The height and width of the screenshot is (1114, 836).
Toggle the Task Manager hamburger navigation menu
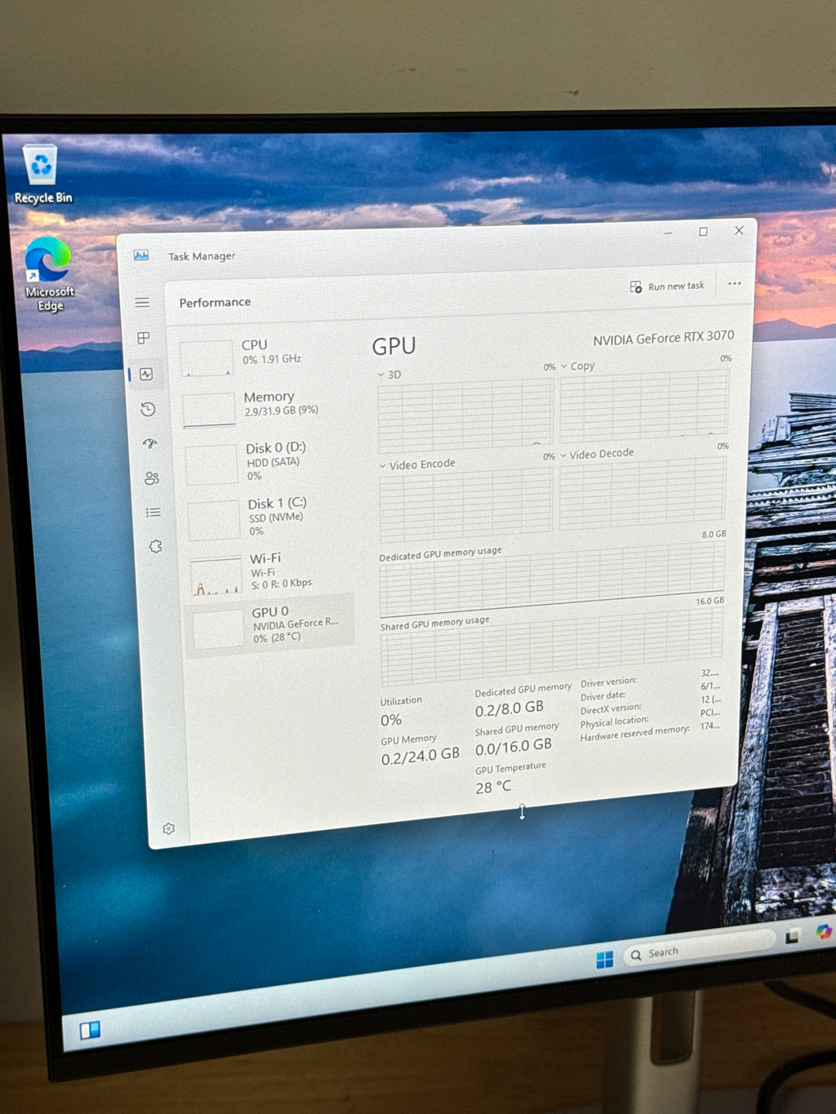[x=142, y=303]
